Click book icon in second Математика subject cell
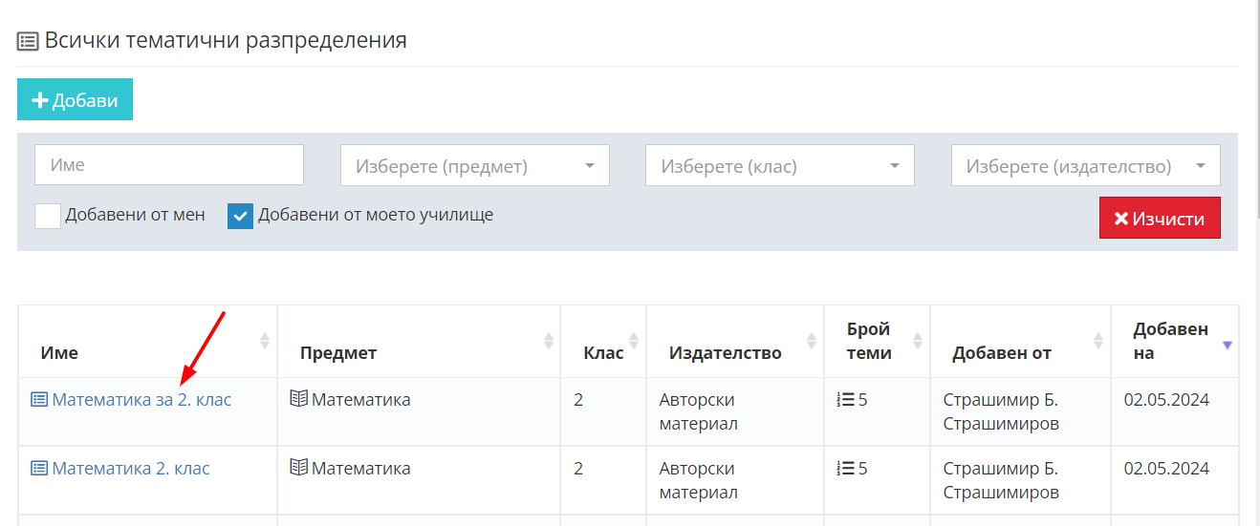Viewport: 1260px width, 526px height. (x=299, y=468)
